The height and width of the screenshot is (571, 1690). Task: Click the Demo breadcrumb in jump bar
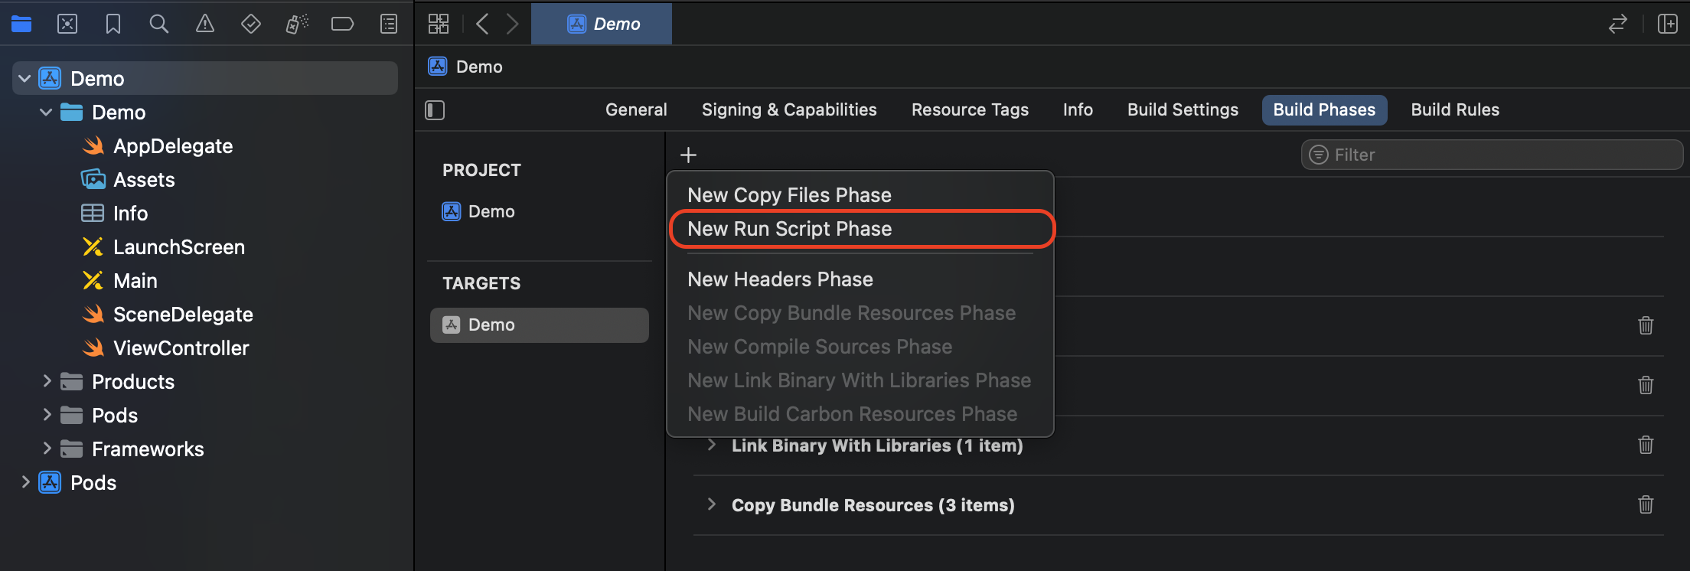[465, 67]
